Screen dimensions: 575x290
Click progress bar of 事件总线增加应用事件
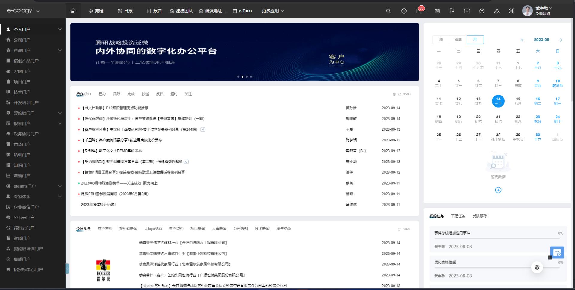(x=497, y=238)
